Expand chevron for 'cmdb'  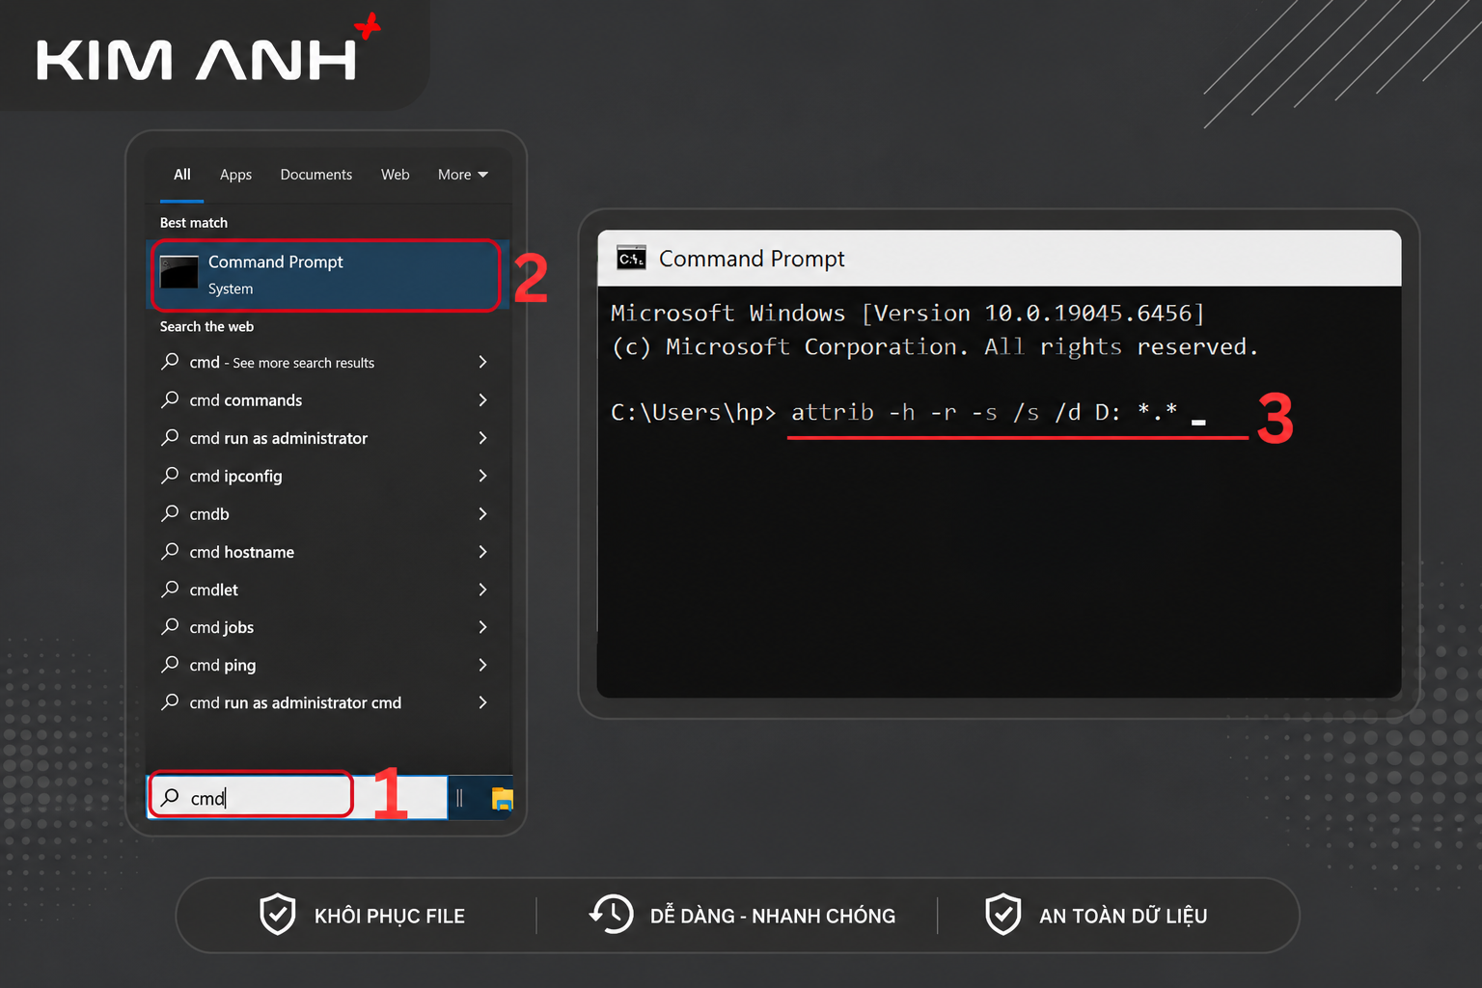click(x=482, y=513)
